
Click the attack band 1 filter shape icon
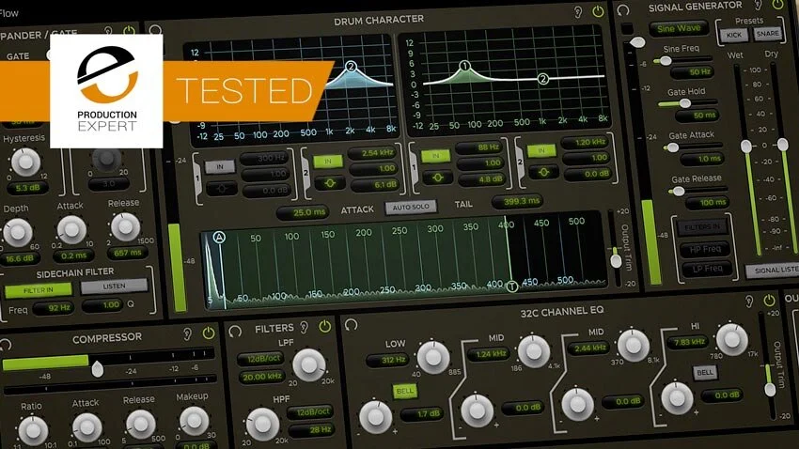click(221, 189)
